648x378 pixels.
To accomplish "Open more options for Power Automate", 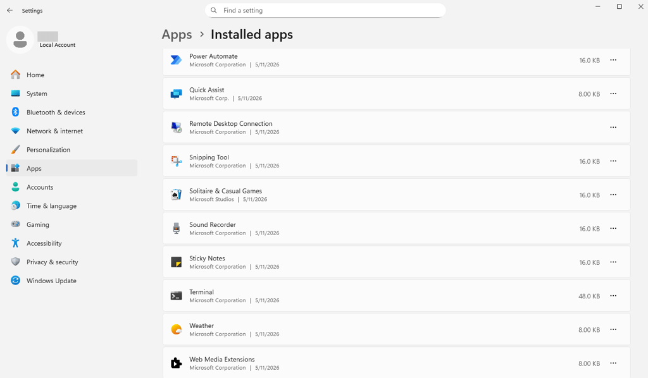I will [613, 60].
